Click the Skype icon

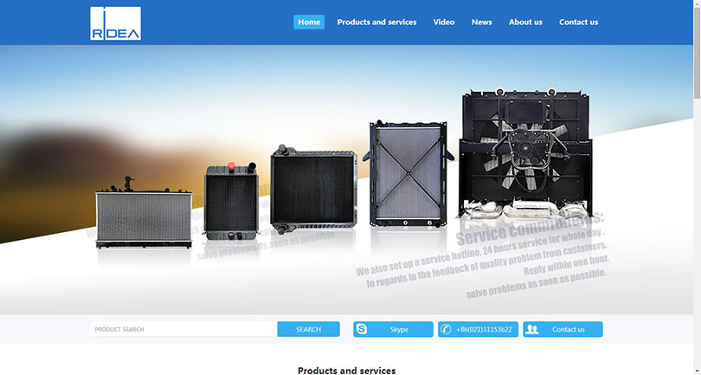[x=362, y=329]
